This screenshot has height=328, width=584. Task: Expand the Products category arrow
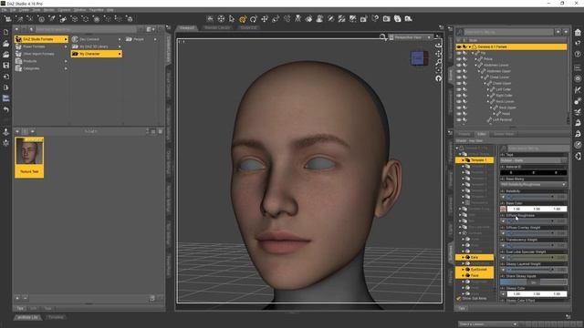tap(66, 61)
